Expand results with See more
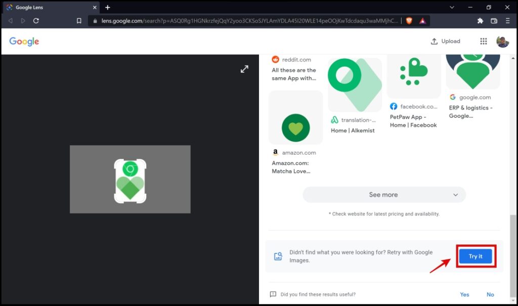518x306 pixels. click(384, 195)
